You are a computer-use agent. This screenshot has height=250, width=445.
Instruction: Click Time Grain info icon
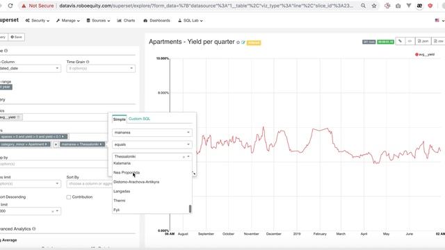tap(88, 62)
